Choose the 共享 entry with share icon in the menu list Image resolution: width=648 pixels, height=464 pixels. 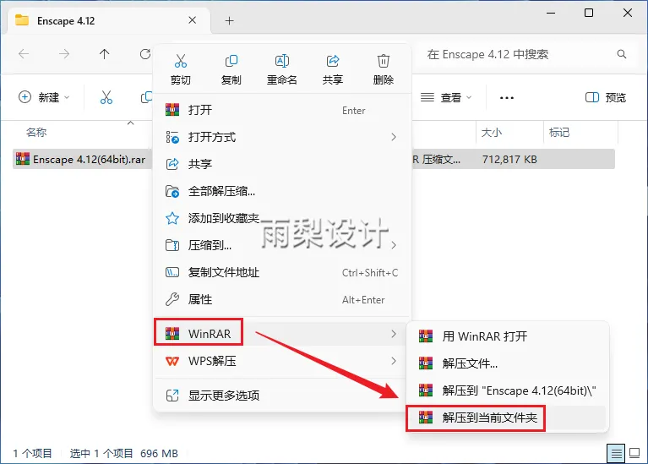(282, 164)
